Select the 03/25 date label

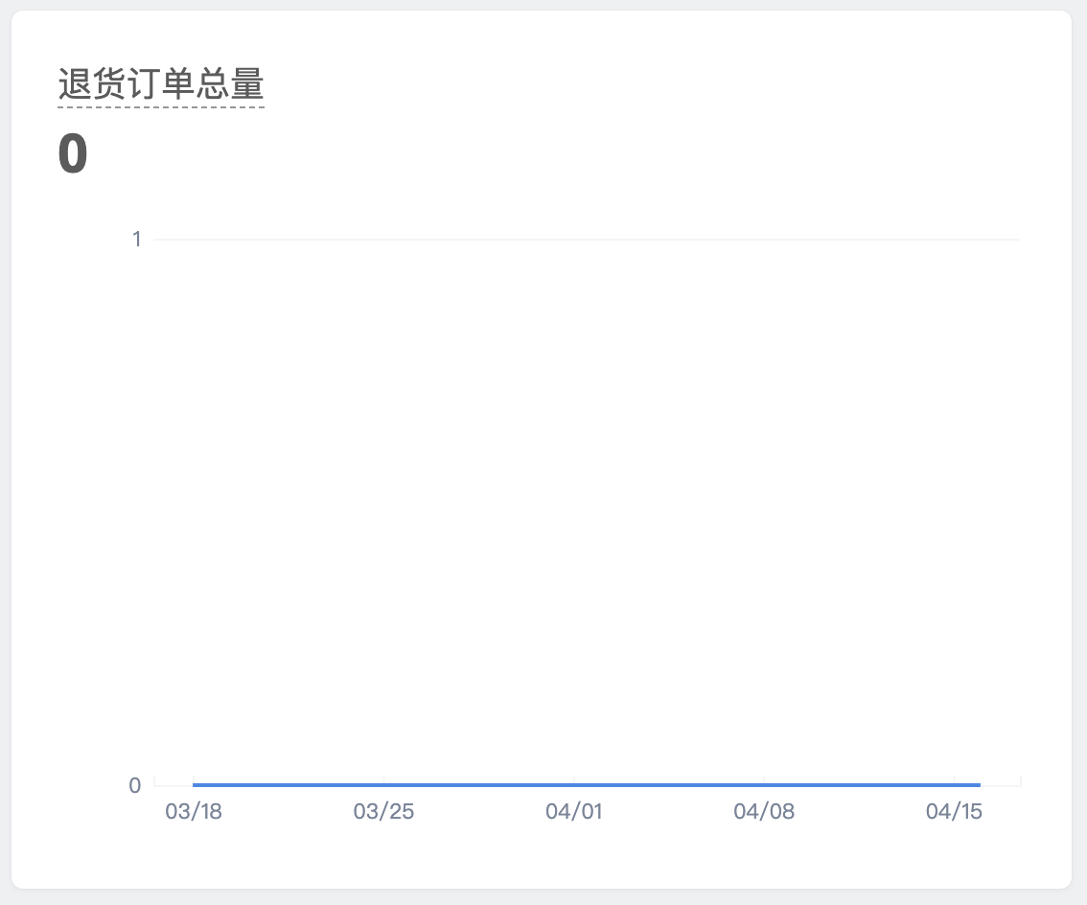(383, 811)
